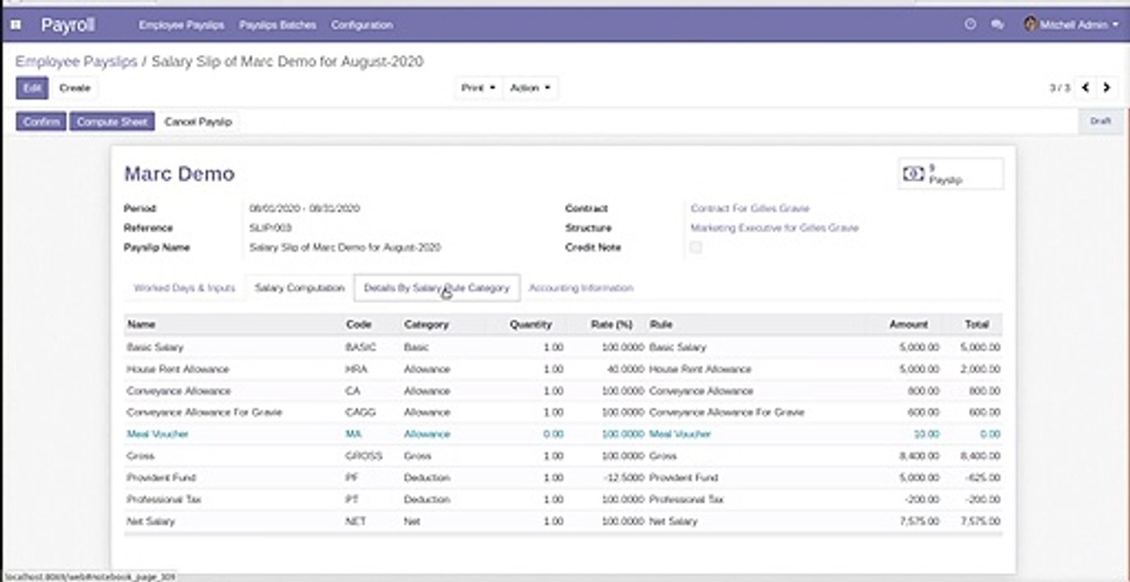The width and height of the screenshot is (1130, 582).
Task: Open the Payslips Batches menu
Action: (278, 25)
